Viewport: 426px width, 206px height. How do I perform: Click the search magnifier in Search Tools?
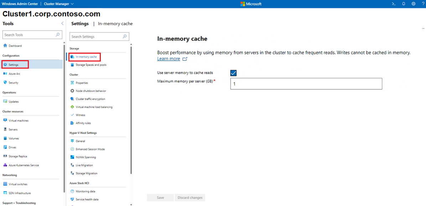[58, 35]
